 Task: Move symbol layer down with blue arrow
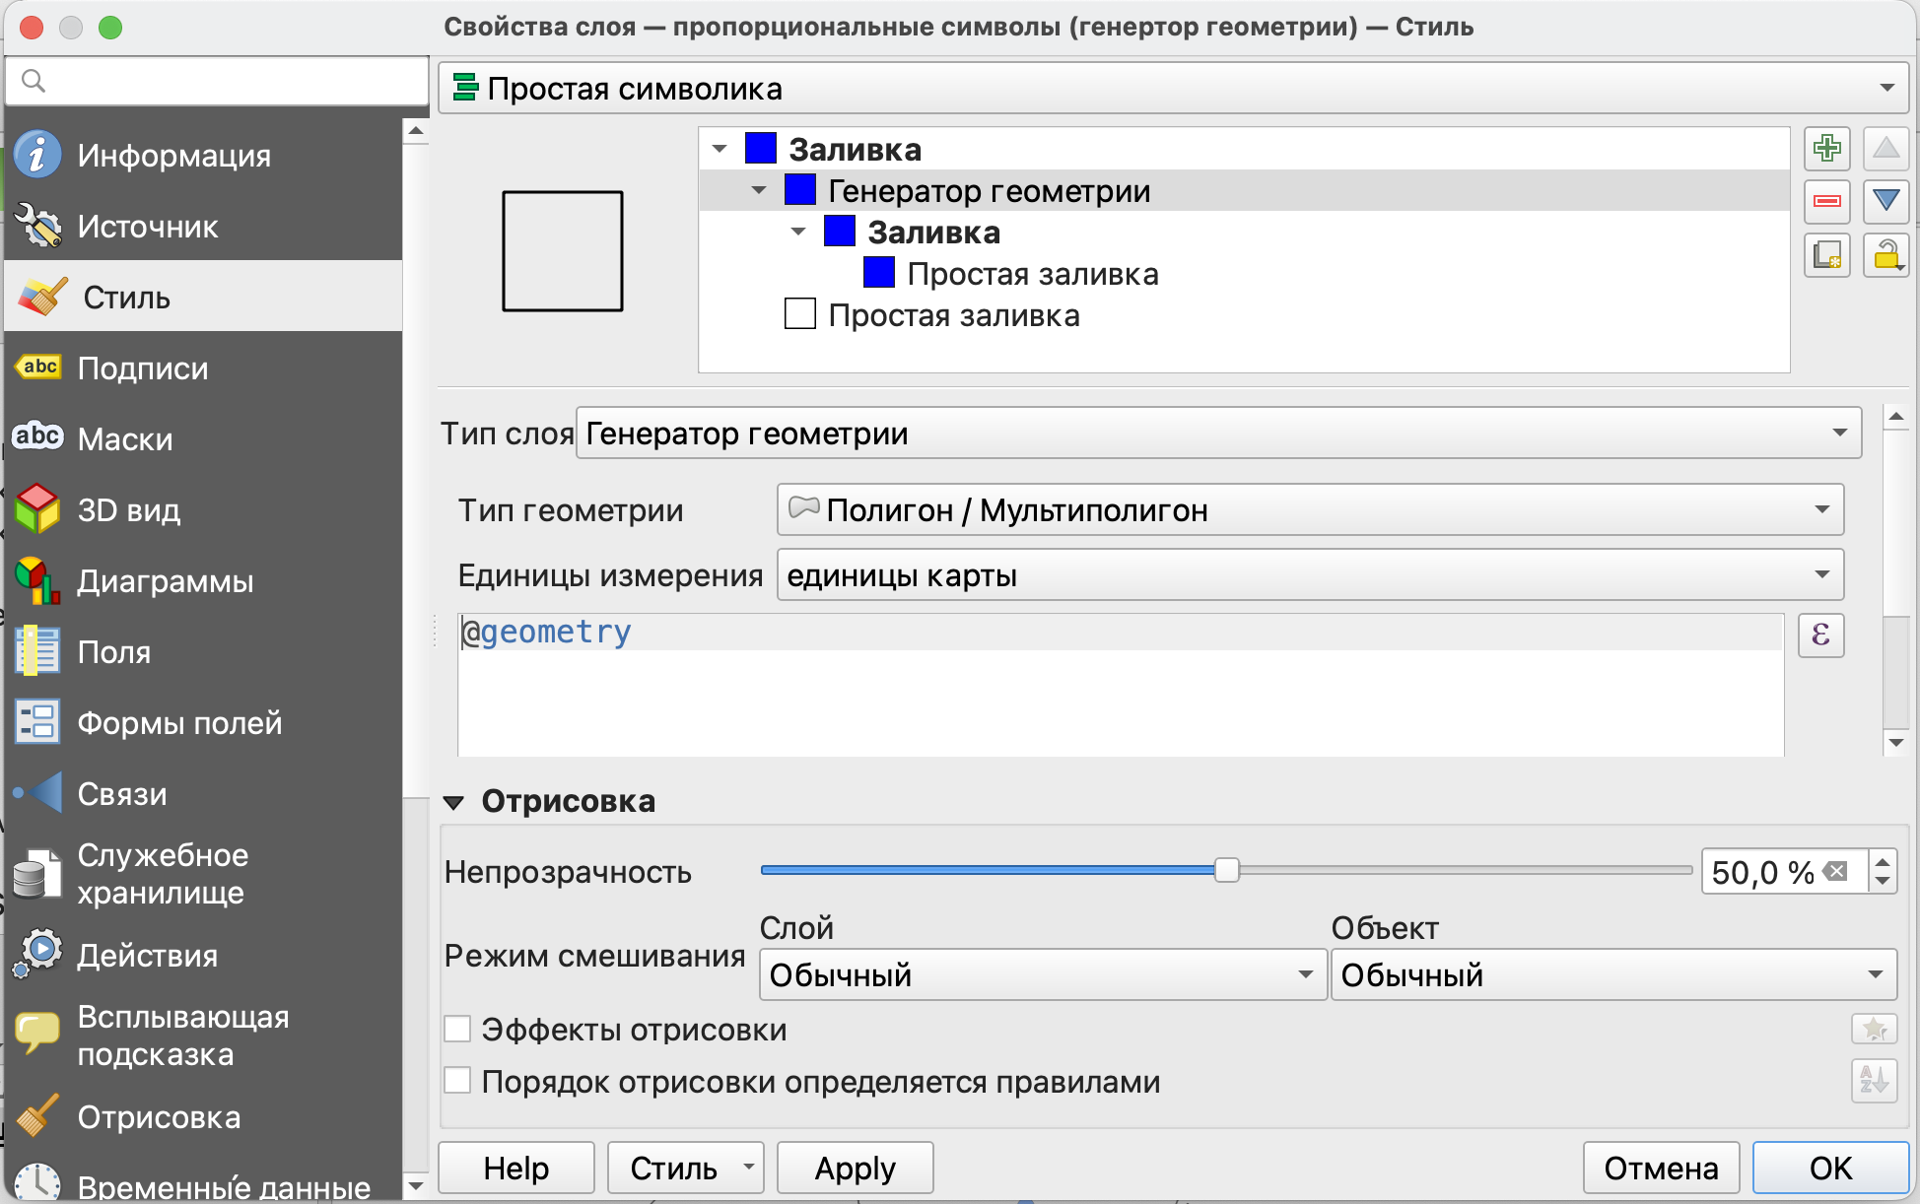(x=1886, y=202)
